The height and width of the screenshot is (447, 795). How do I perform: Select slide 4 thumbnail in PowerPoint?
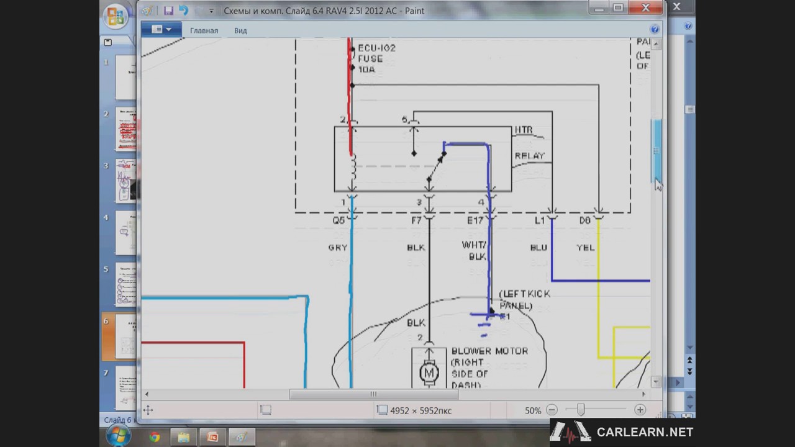click(x=125, y=233)
